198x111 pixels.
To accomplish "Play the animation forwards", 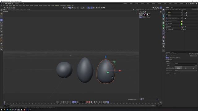I will (64, 102).
